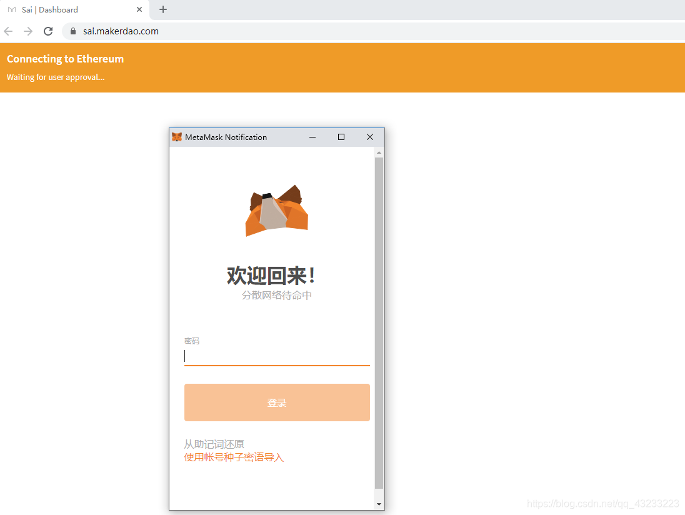Open the 使用帐号种子密语导入 link

tap(234, 457)
